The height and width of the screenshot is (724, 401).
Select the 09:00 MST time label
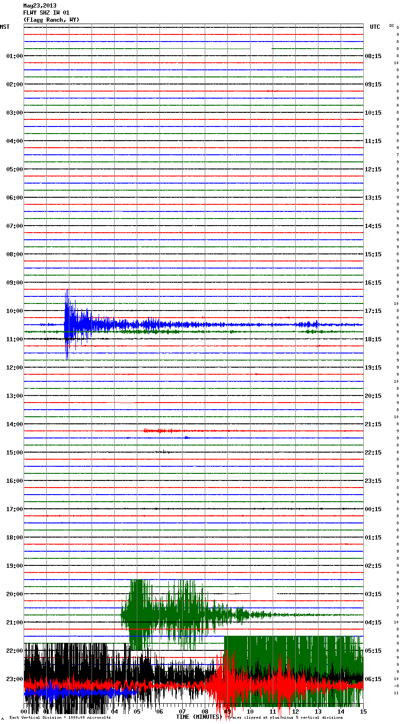[14, 283]
